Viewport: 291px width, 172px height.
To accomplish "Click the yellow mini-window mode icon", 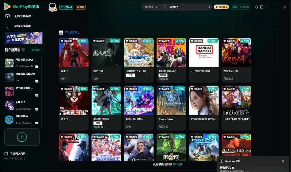I will pyautogui.click(x=262, y=7).
